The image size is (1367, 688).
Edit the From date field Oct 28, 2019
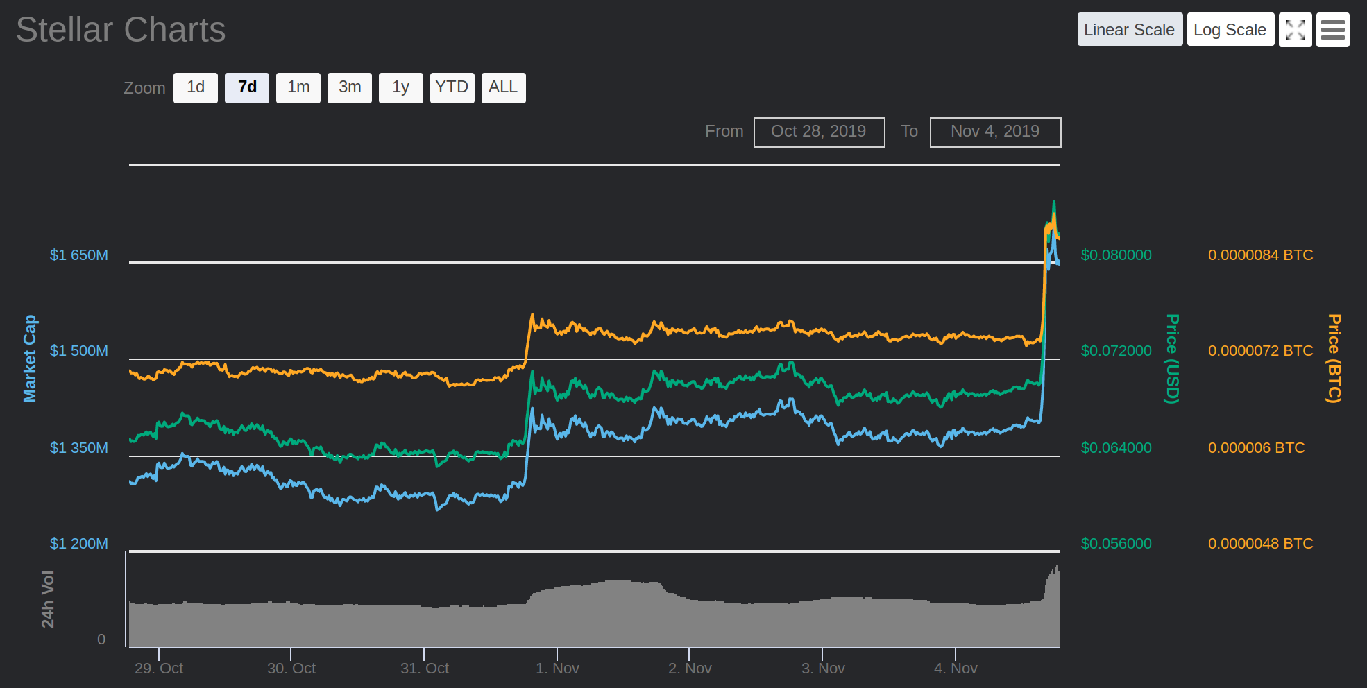819,132
